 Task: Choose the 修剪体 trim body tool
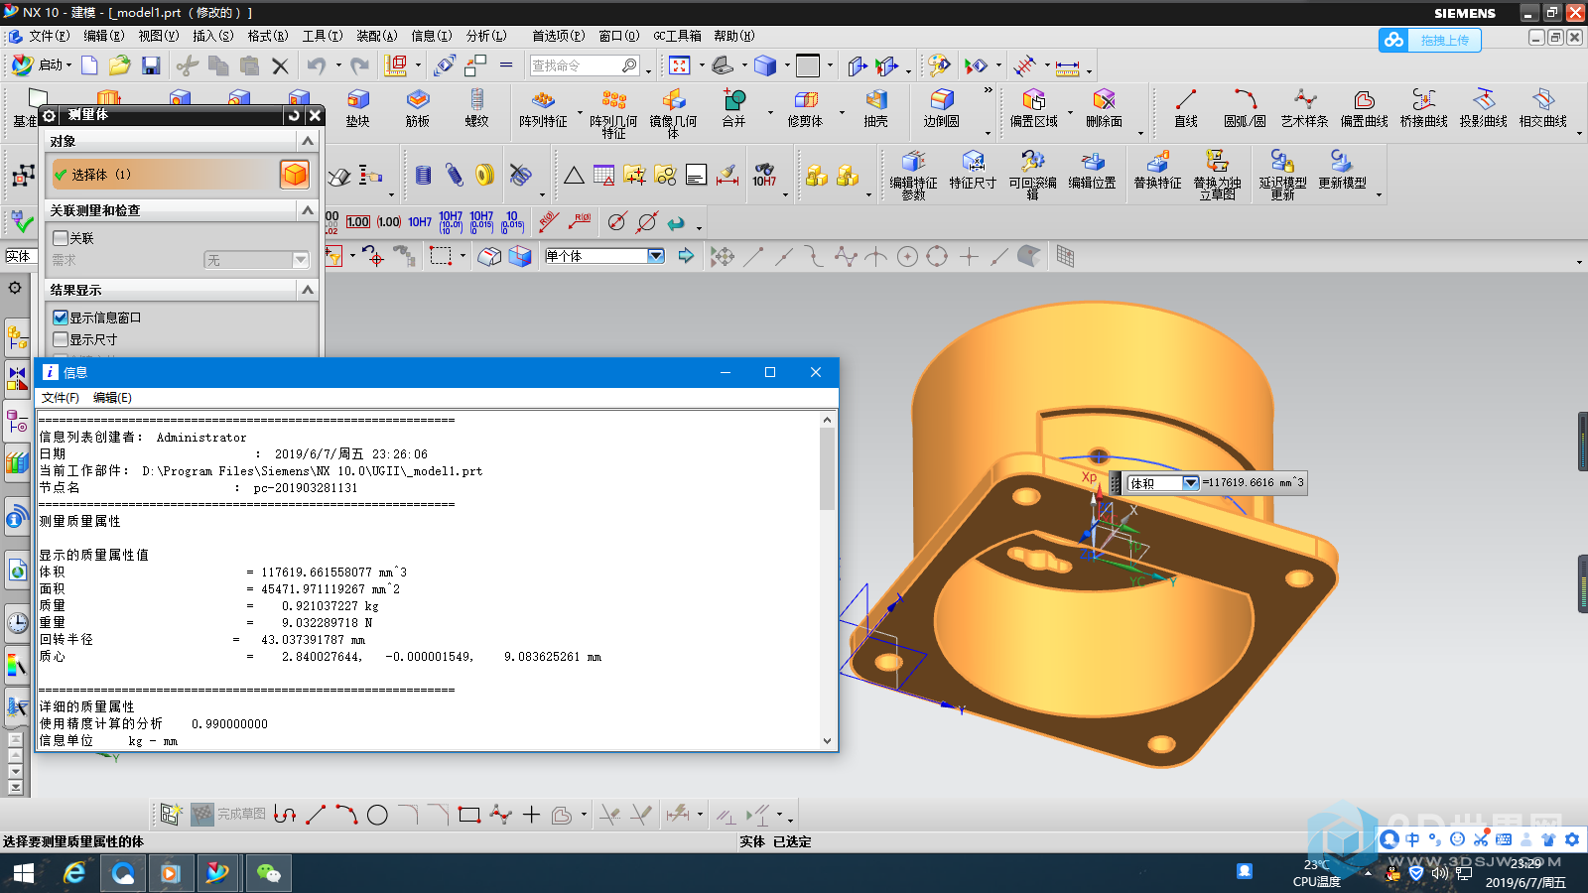pyautogui.click(x=805, y=108)
